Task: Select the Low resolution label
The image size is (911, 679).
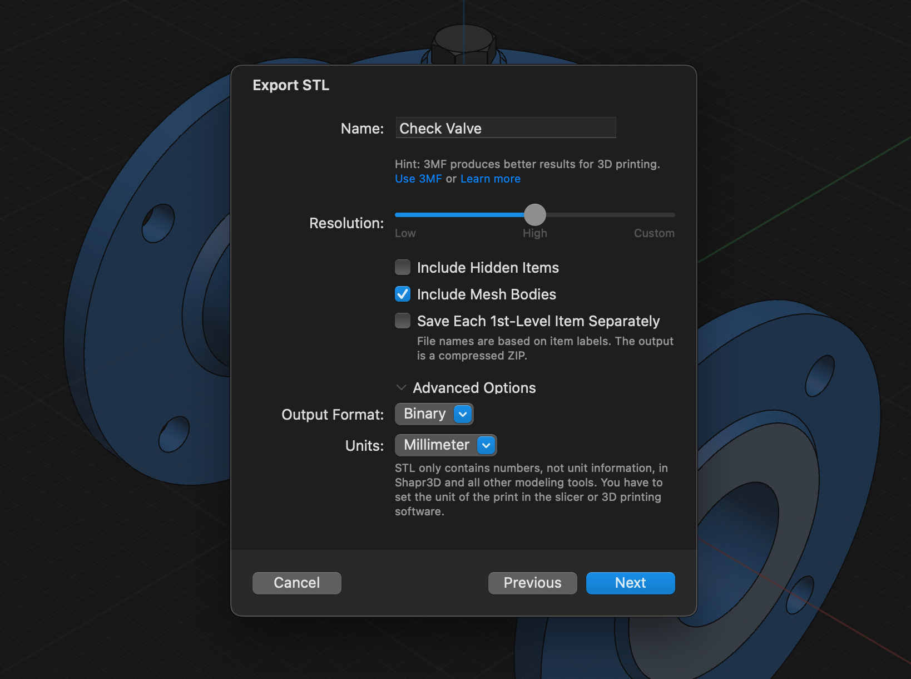Action: [x=405, y=233]
